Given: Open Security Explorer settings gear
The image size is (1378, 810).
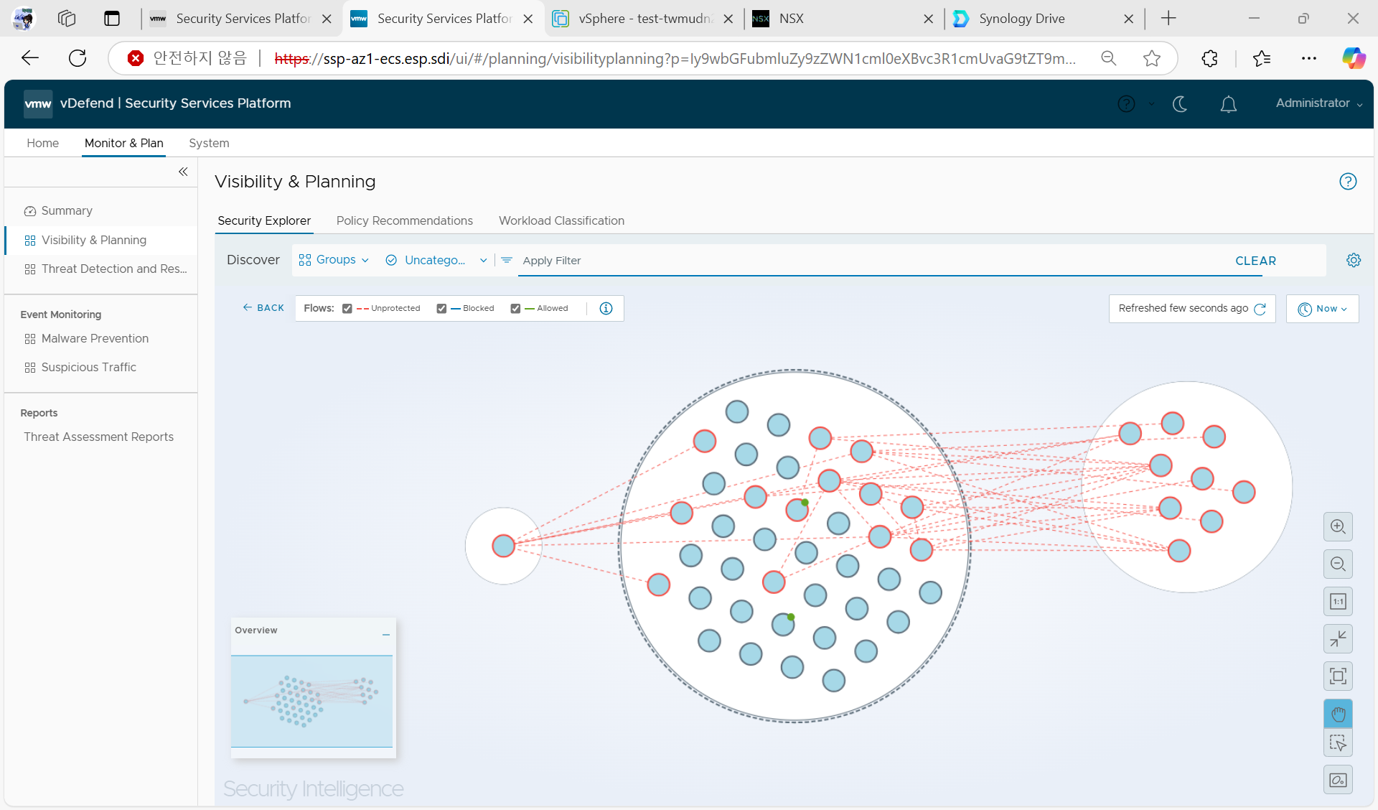Looking at the screenshot, I should point(1354,260).
